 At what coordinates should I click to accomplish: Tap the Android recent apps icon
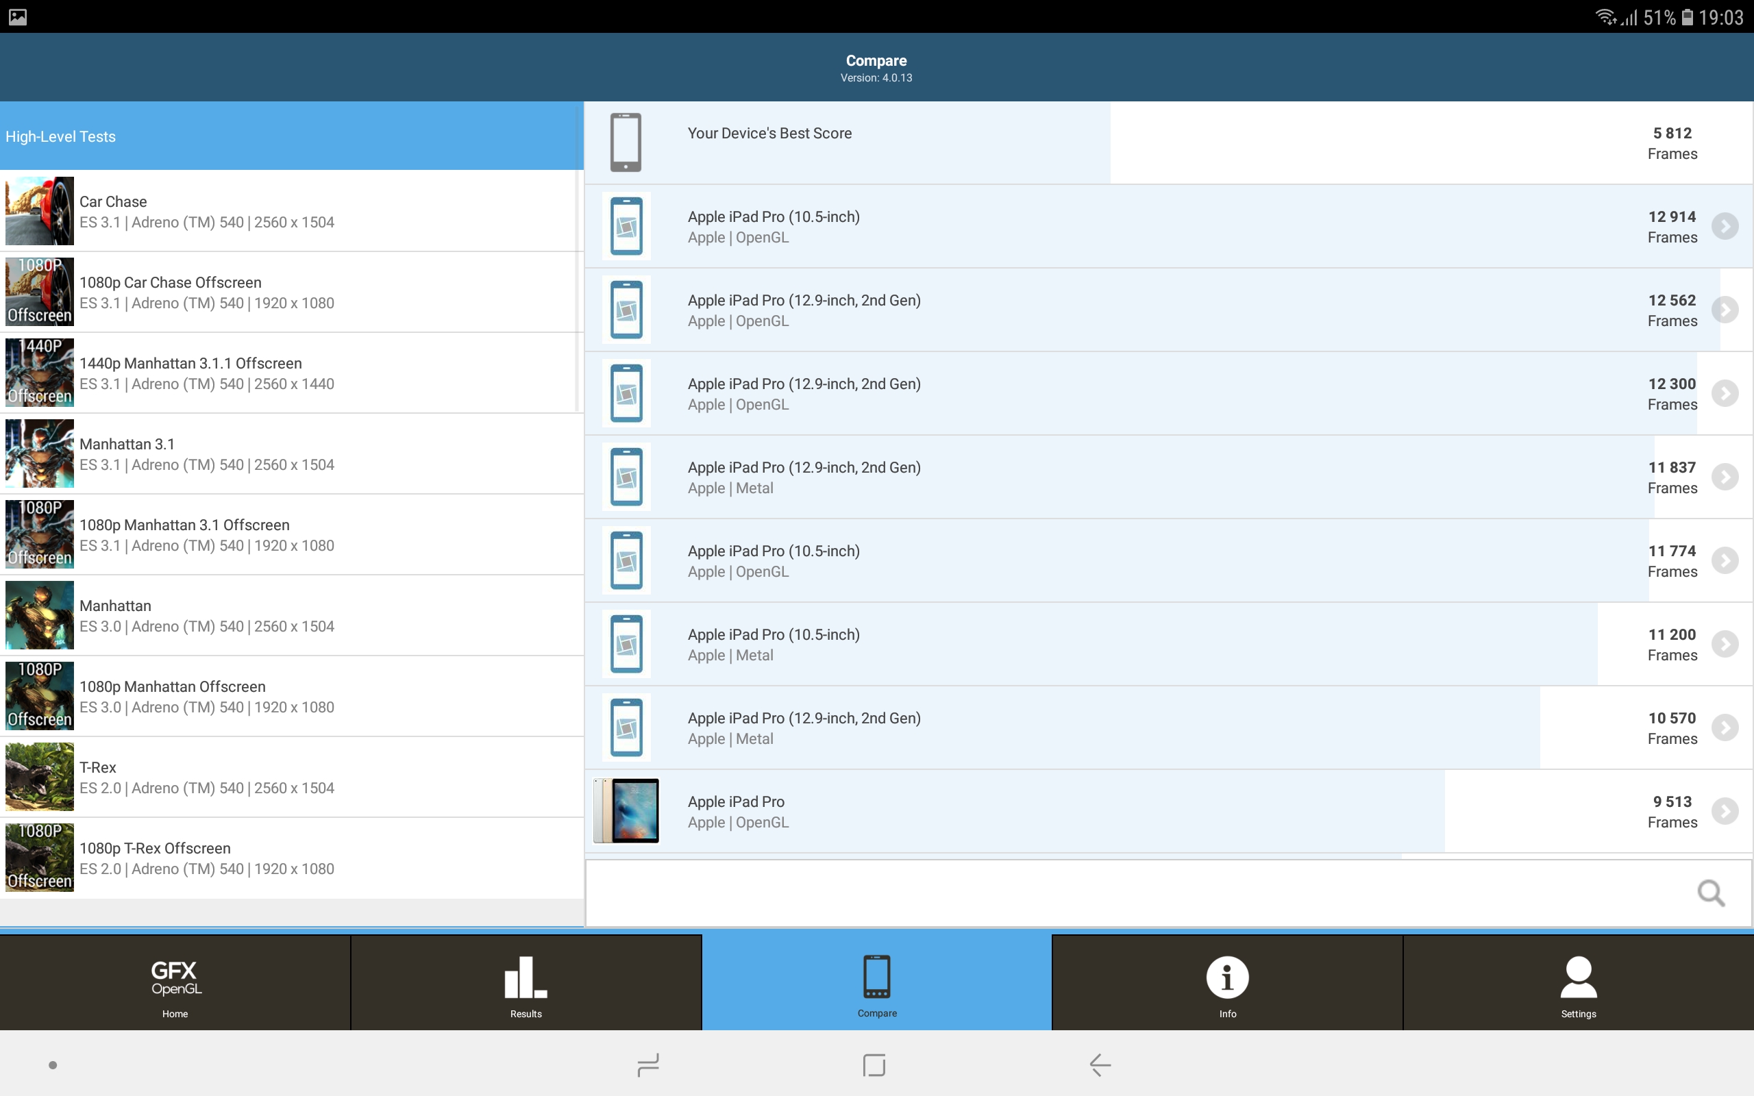tap(648, 1064)
